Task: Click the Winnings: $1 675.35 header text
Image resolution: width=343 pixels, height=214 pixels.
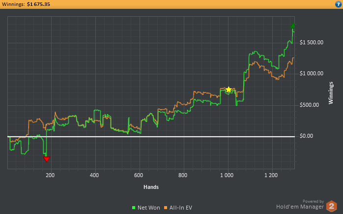Action: [26, 4]
